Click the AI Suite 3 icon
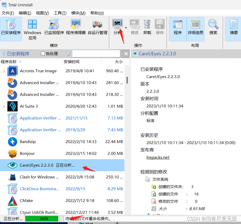 pos(13,106)
